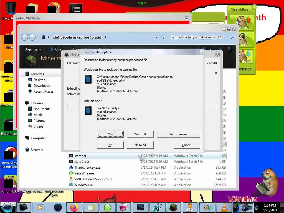Choose Yes to All button
This screenshot has width=284, height=213.
(x=140, y=134)
